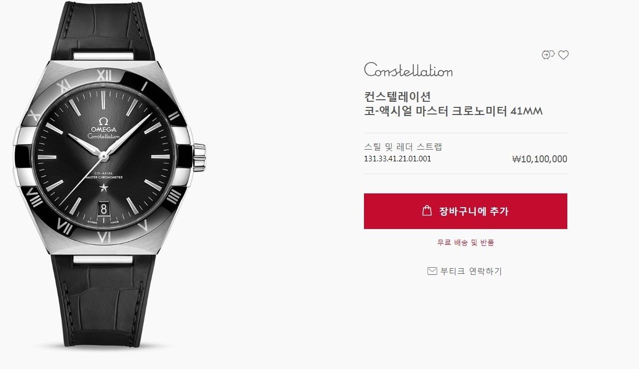Image resolution: width=639 pixels, height=369 pixels.
Task: Click the price ₩10,100,000
Action: pyautogui.click(x=540, y=159)
